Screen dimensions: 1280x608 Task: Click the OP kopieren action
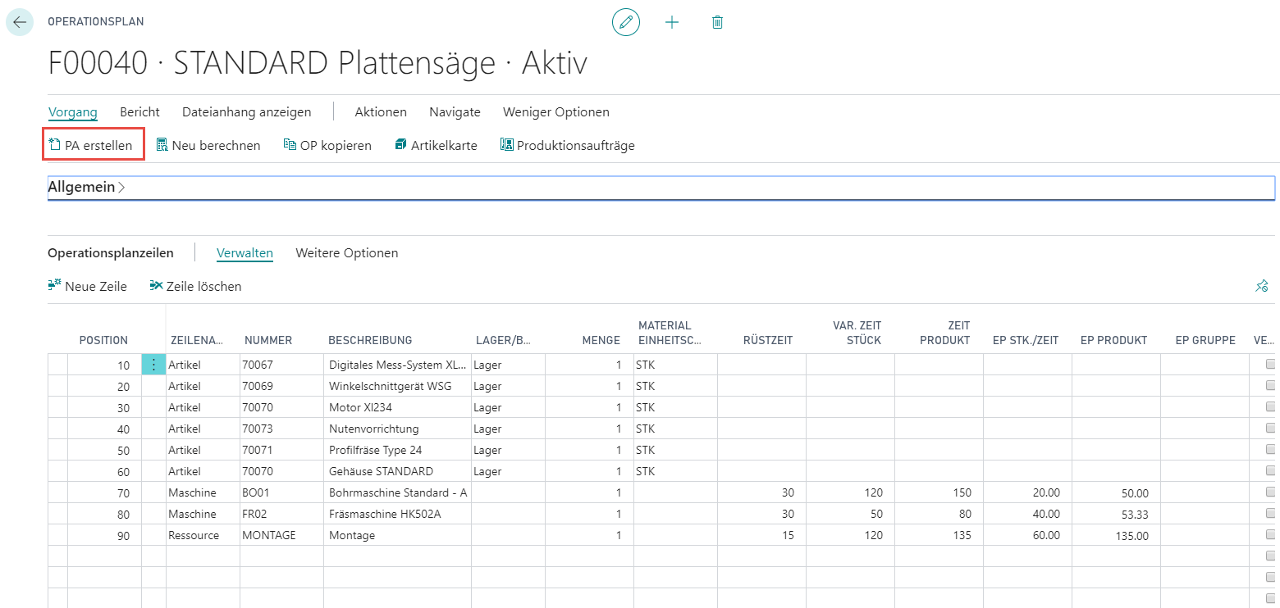coord(327,145)
